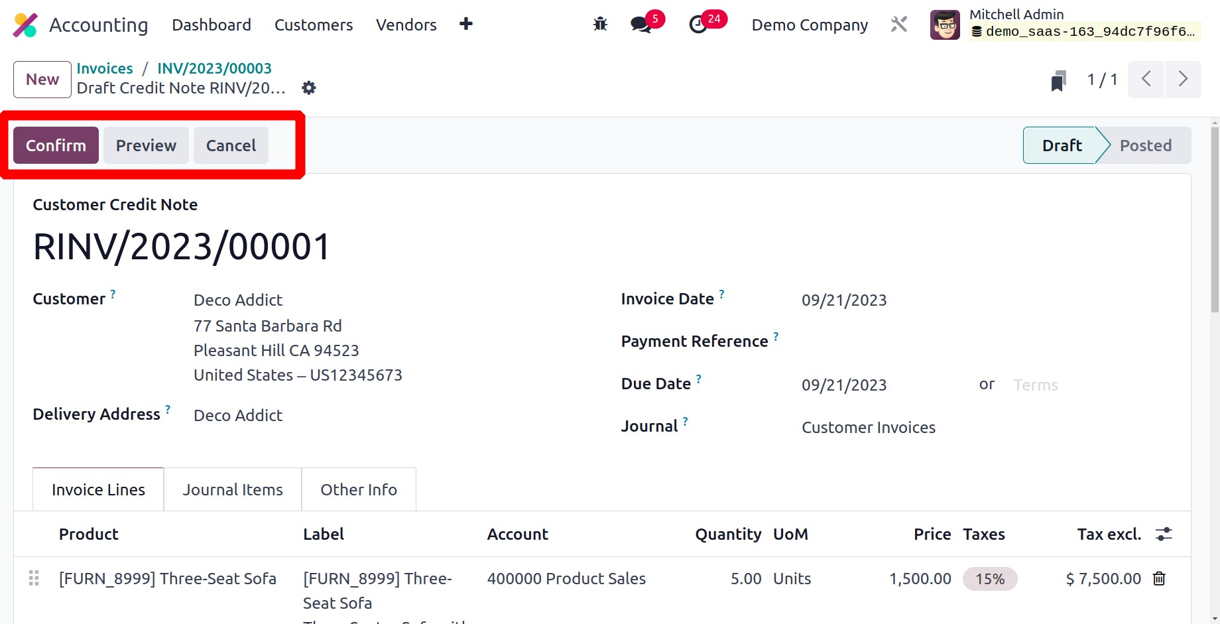This screenshot has height=624, width=1220.
Task: Open the chat messages icon
Action: pos(640,25)
